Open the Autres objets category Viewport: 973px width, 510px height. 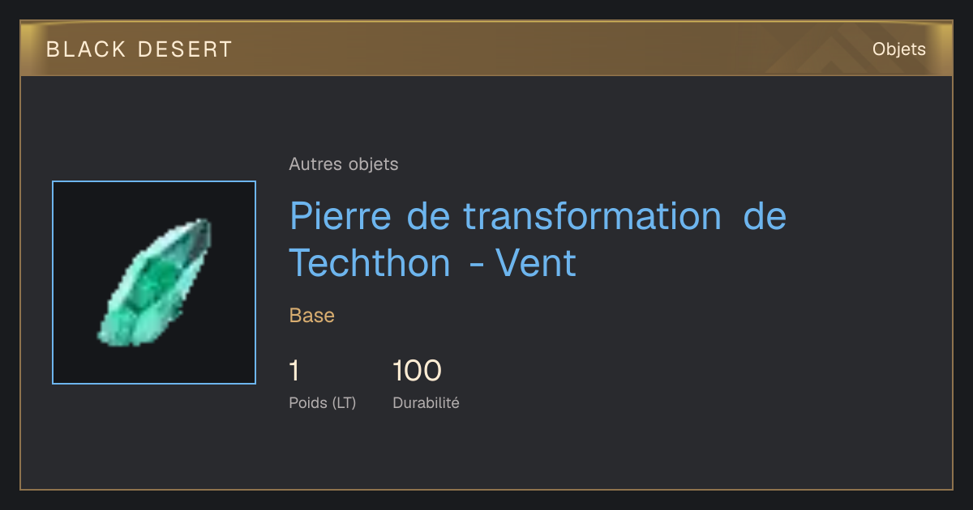[x=344, y=164]
